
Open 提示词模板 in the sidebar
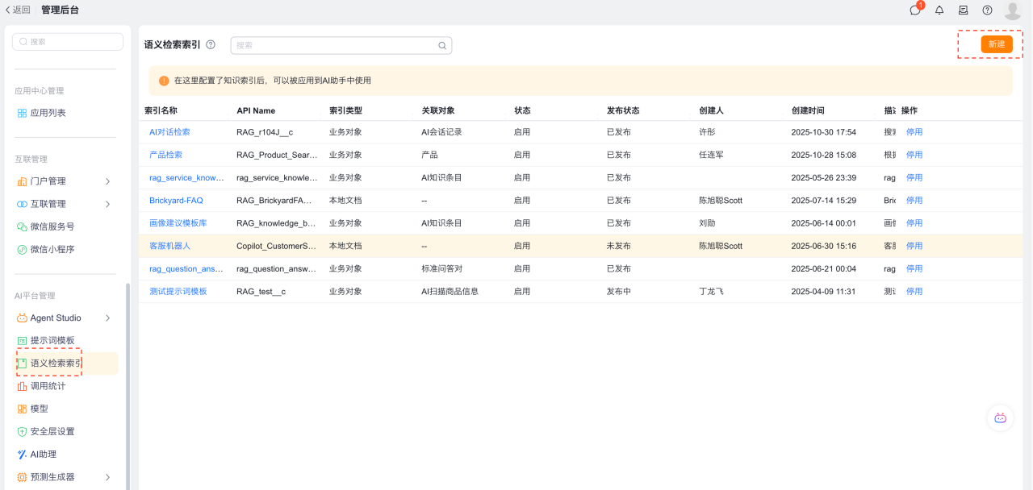[52, 341]
